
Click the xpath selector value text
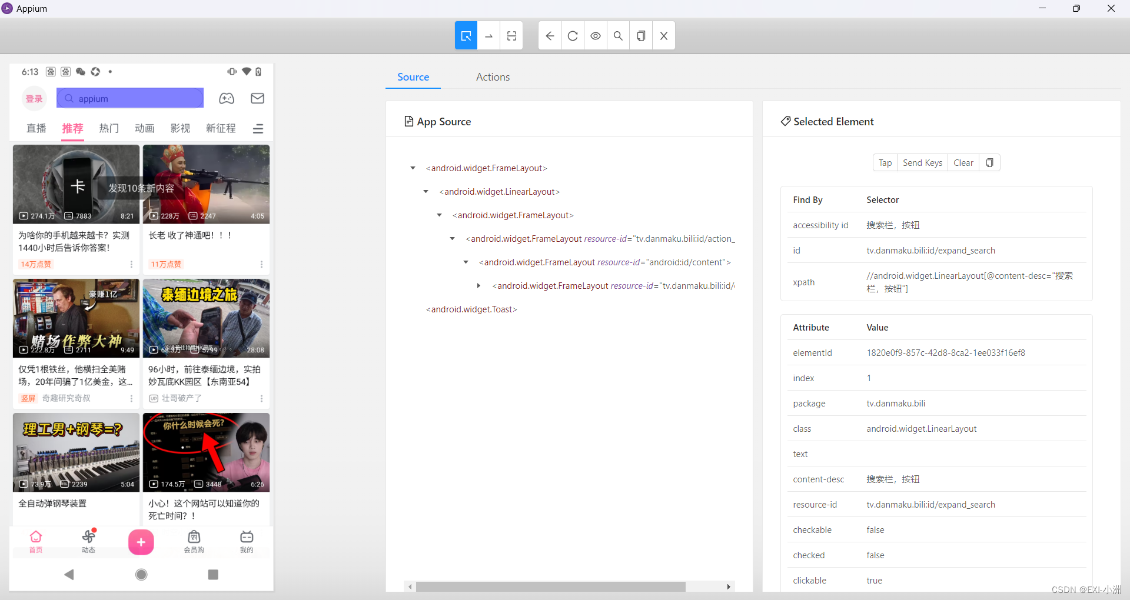(969, 282)
